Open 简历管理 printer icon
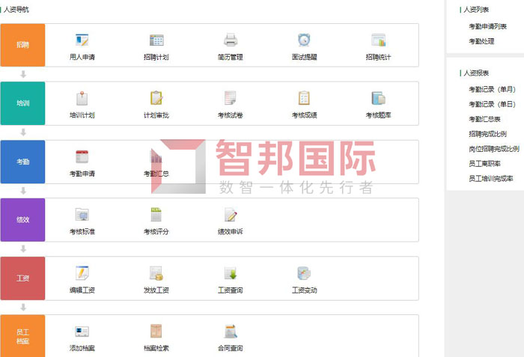The width and height of the screenshot is (524, 357). tap(230, 40)
